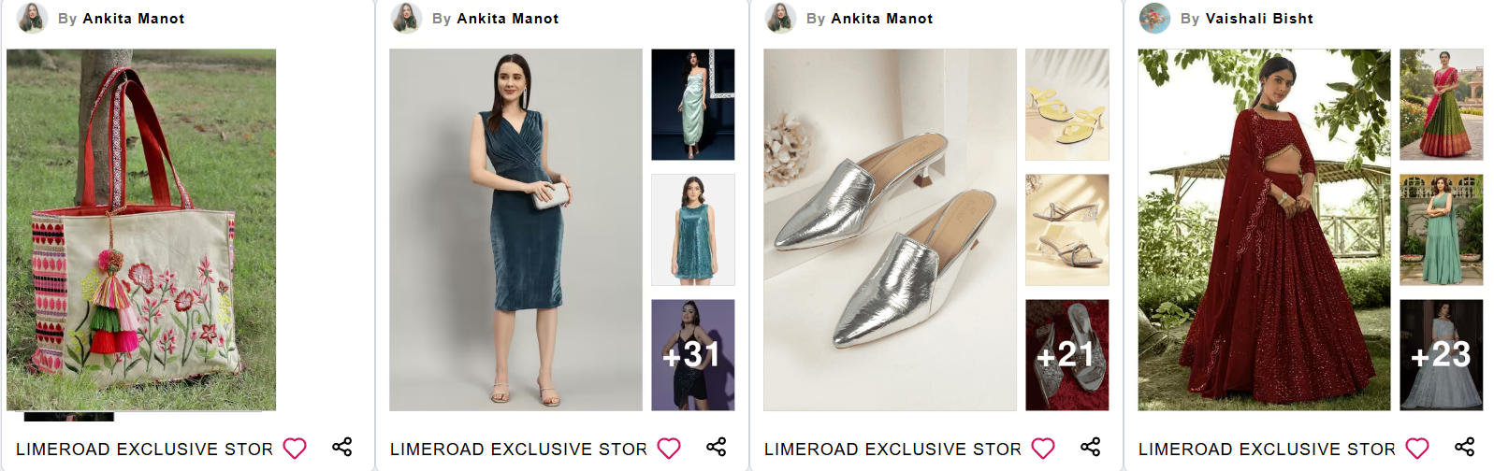Click heart icon on teal dress card
The image size is (1494, 471).
(x=669, y=449)
